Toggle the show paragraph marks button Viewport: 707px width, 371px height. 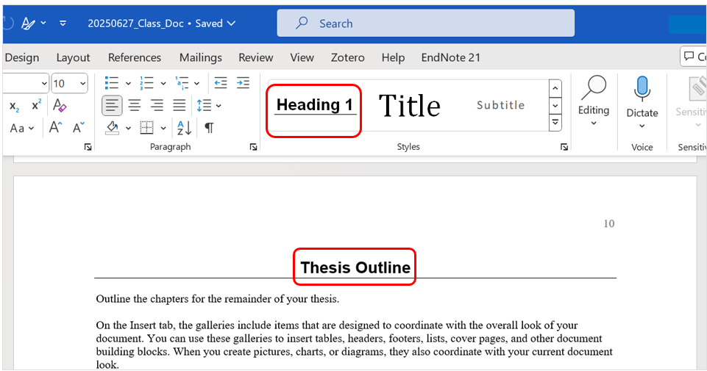(x=209, y=128)
